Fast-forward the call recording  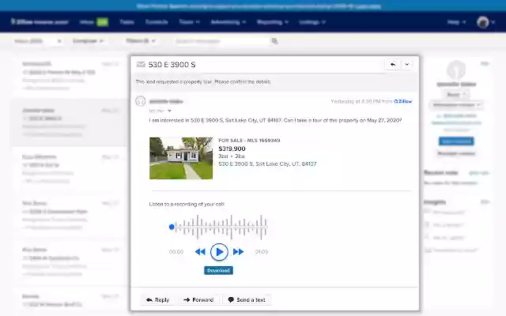pyautogui.click(x=238, y=252)
